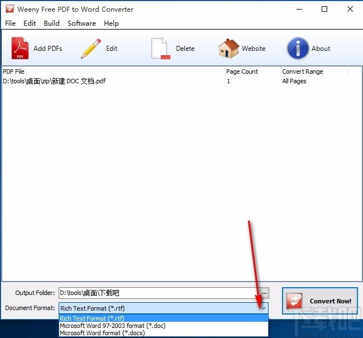
Task: Open the Website house icon
Action: [228, 48]
